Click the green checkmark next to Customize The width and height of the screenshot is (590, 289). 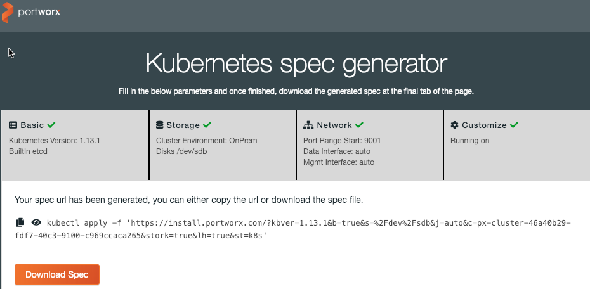[515, 125]
